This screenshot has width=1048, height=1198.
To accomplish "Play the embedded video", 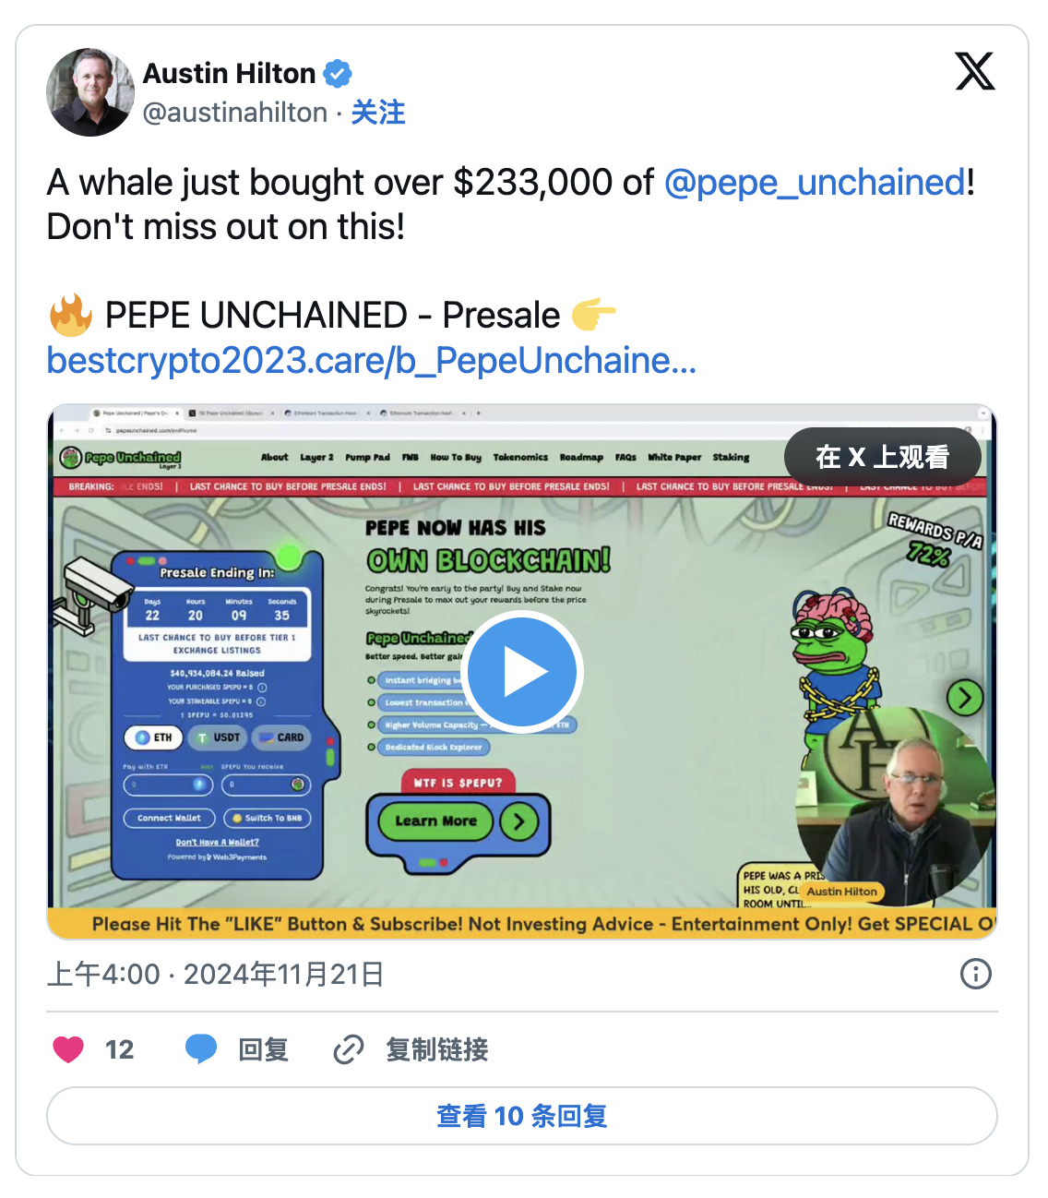I will tap(521, 672).
